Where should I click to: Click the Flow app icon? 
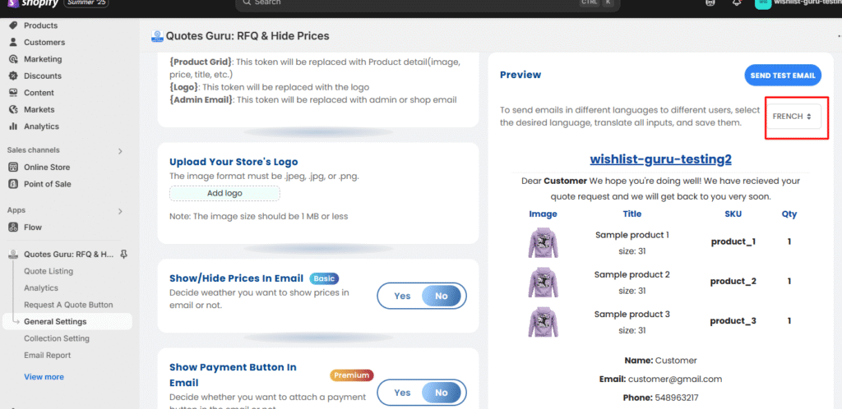click(x=13, y=227)
